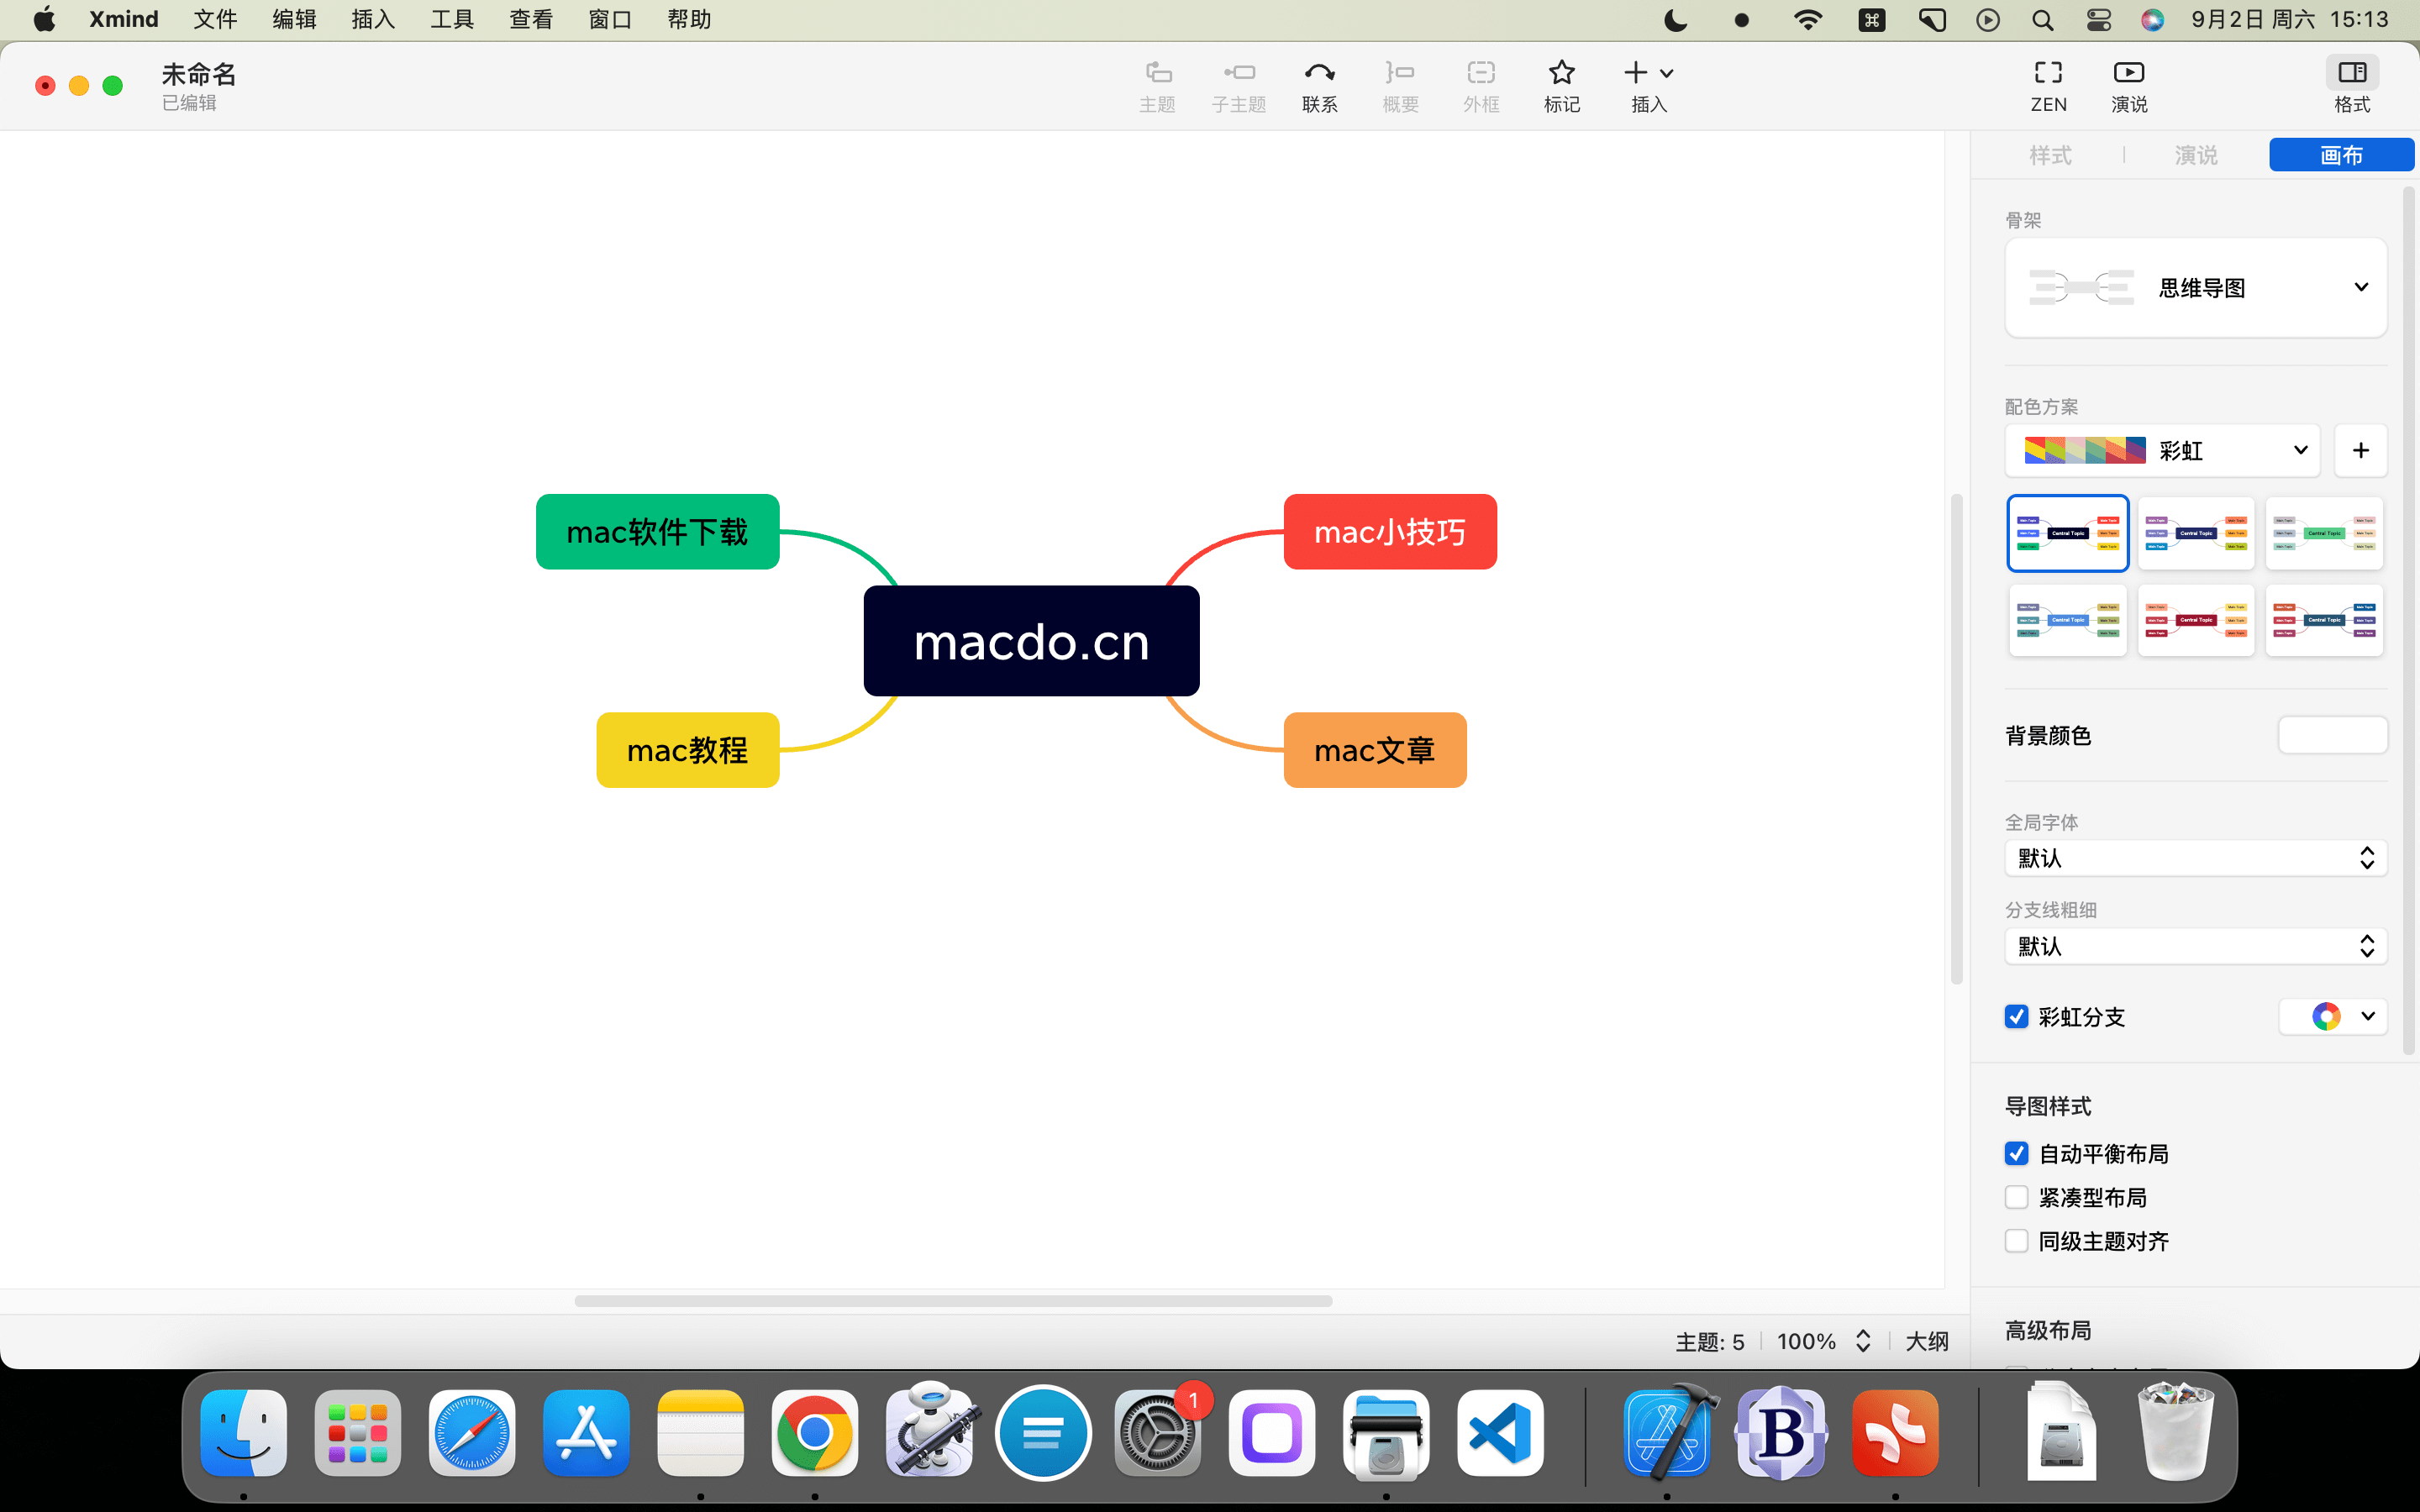Click the Summary (概要) toolbar icon
Screen dimensions: 2420x1512
pos(1400,73)
